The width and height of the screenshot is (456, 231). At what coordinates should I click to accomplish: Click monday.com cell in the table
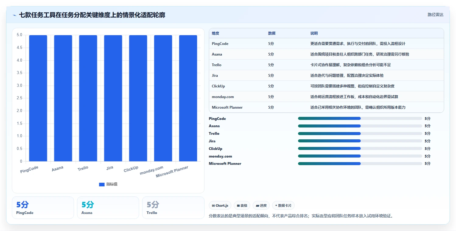pyautogui.click(x=223, y=97)
